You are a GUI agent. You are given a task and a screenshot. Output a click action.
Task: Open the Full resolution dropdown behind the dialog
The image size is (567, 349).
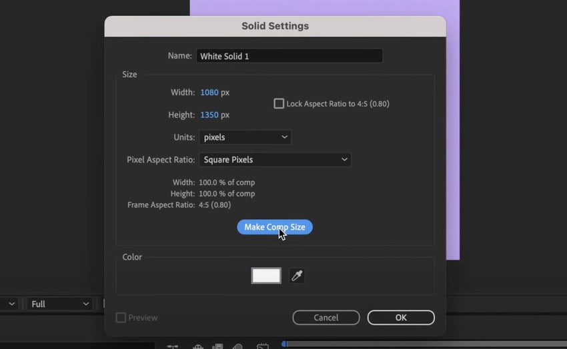[x=59, y=304]
